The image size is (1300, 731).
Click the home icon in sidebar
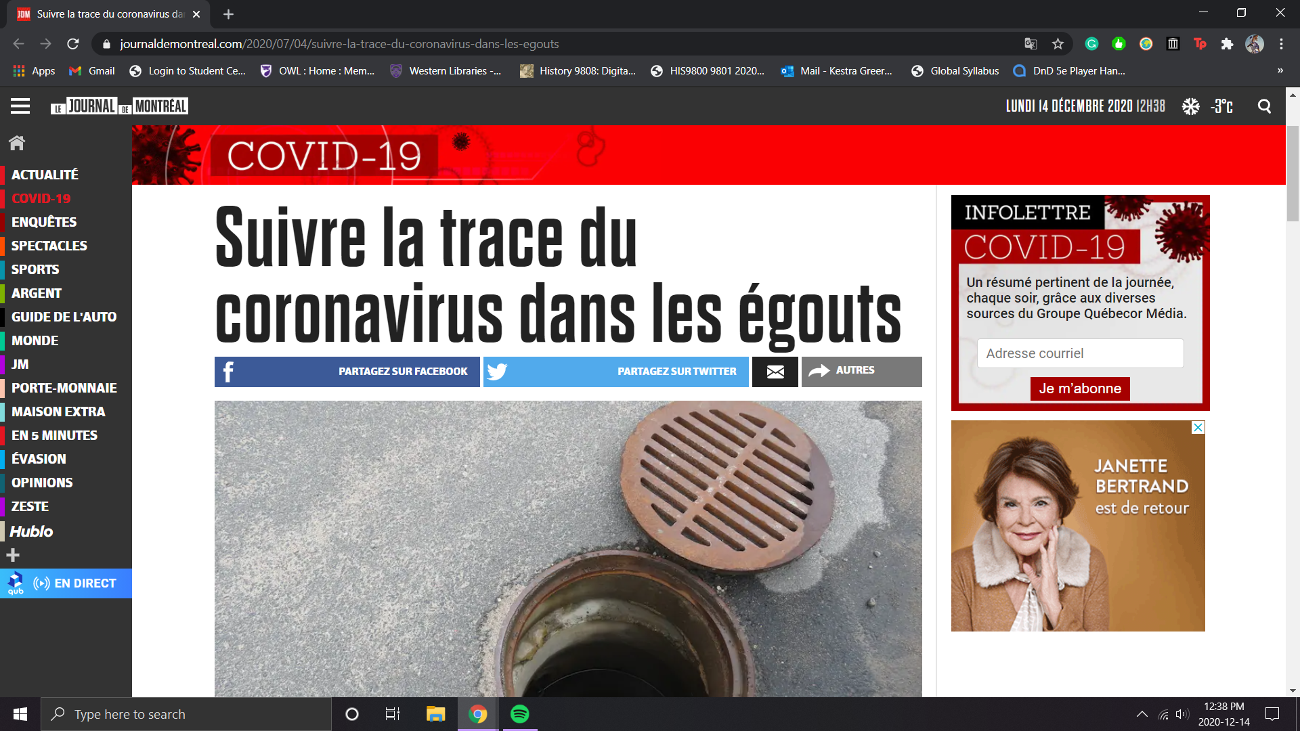click(17, 143)
